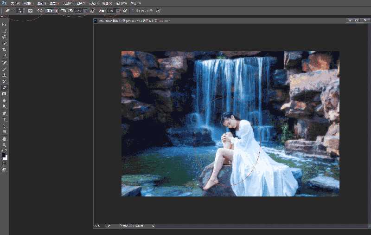
Task: Toggle airbrush mode in options bar
Action: point(125,10)
